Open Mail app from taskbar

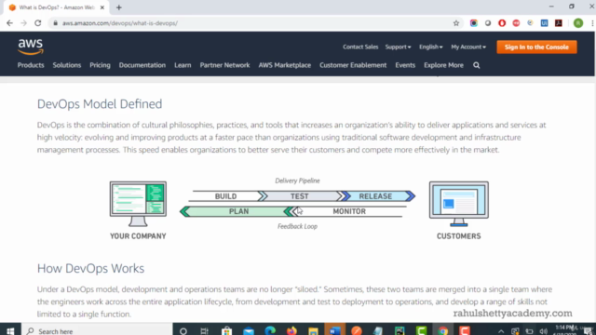tap(249, 331)
